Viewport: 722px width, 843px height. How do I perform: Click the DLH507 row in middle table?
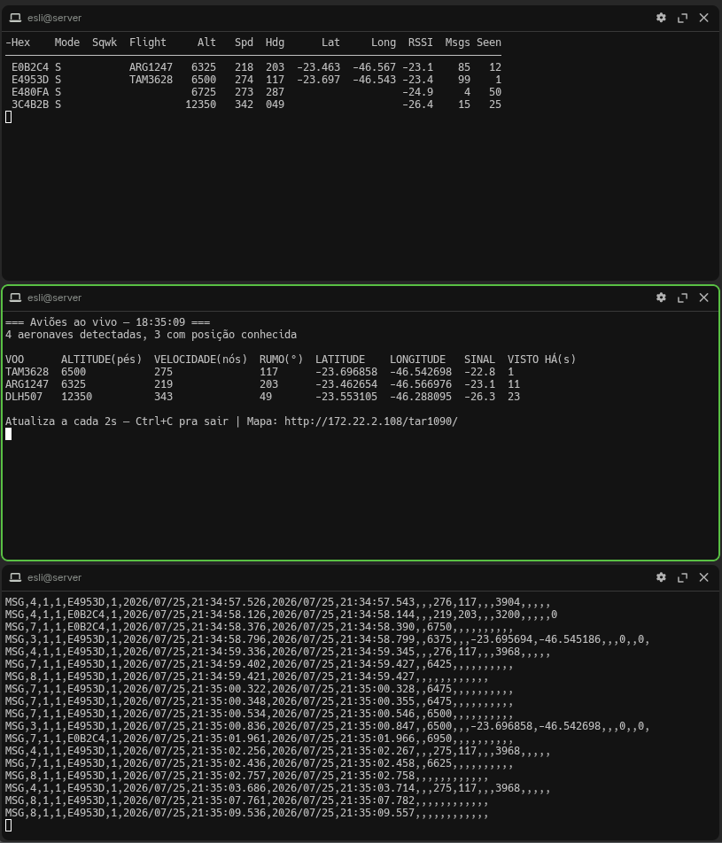(262, 397)
